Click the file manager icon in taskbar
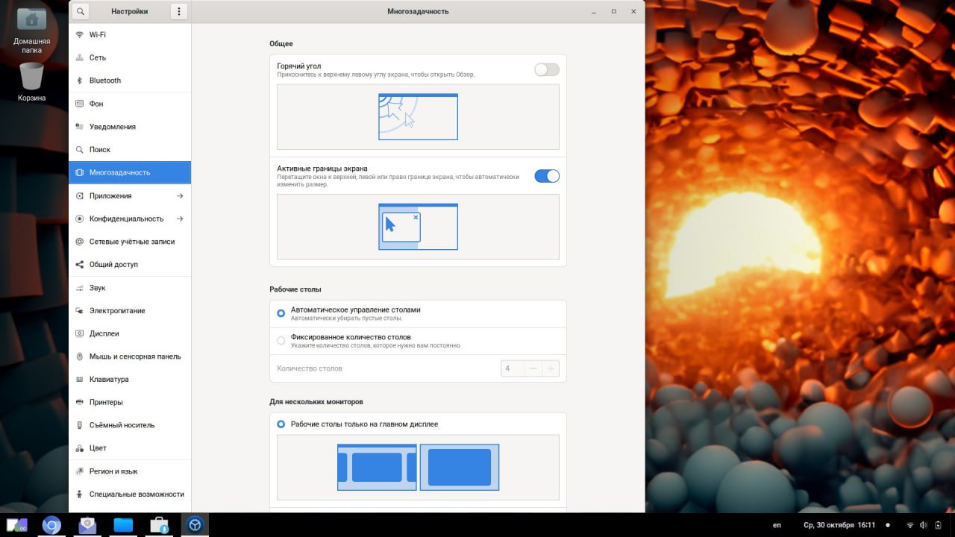 (123, 525)
